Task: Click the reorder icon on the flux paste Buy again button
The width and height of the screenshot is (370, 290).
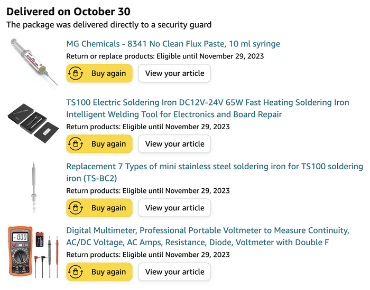Action: (77, 74)
